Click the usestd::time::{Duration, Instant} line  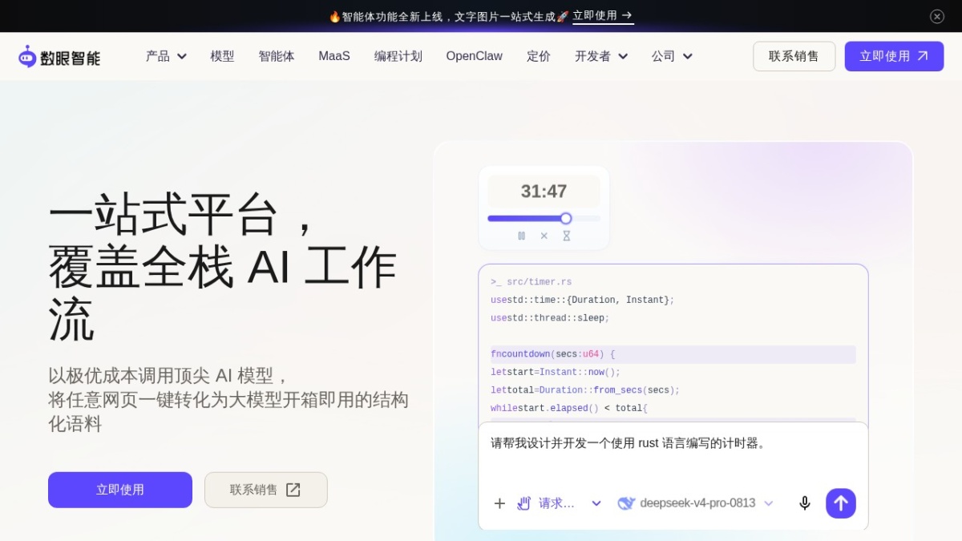pos(583,300)
